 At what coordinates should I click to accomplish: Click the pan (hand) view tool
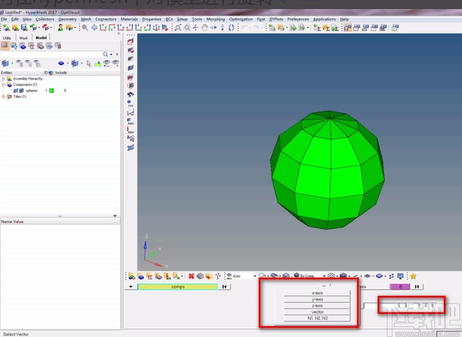[205, 28]
